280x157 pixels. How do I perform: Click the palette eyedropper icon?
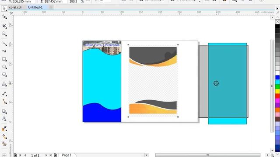coord(277,13)
